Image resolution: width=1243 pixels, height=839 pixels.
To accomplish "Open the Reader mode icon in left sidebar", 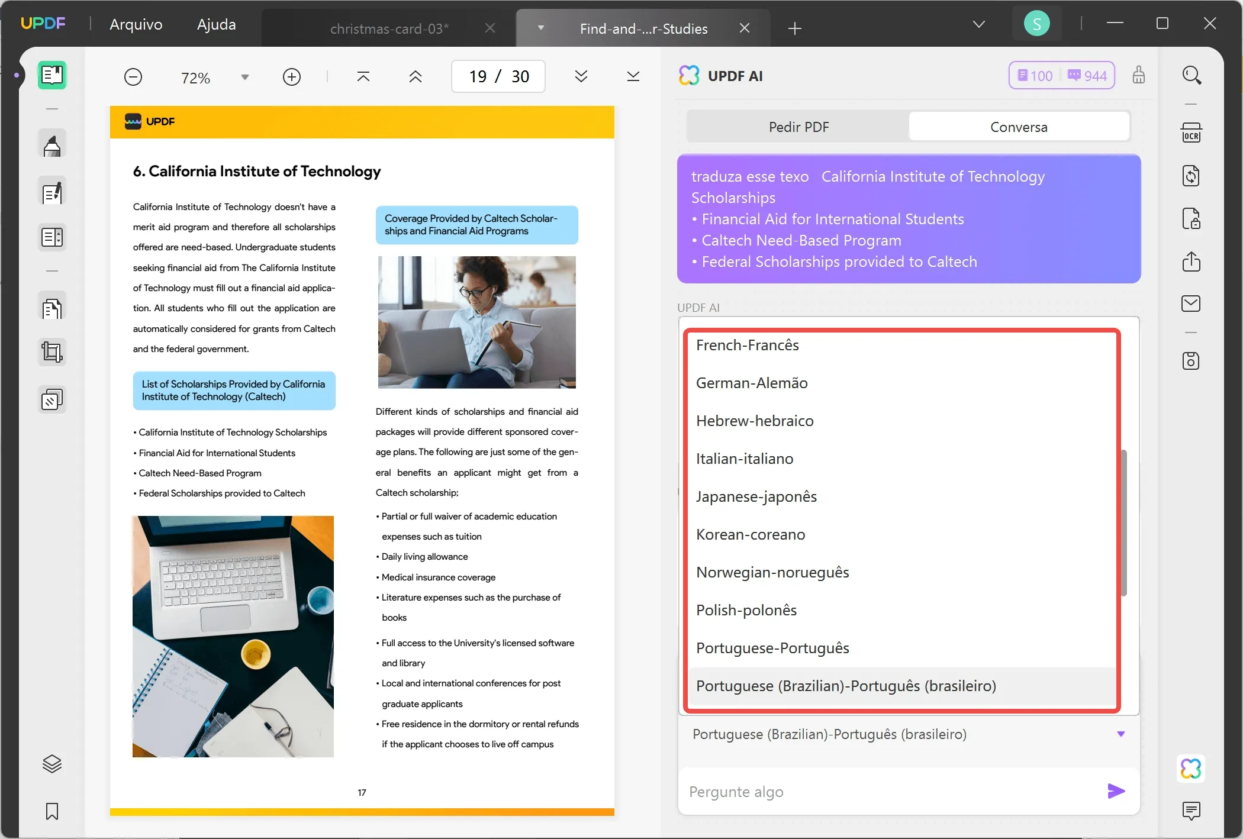I will pos(52,75).
